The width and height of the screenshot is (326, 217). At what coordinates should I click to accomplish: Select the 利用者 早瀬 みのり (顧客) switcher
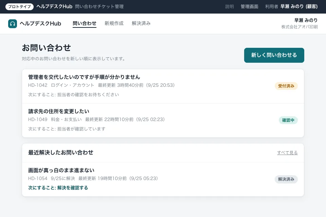tap(291, 7)
